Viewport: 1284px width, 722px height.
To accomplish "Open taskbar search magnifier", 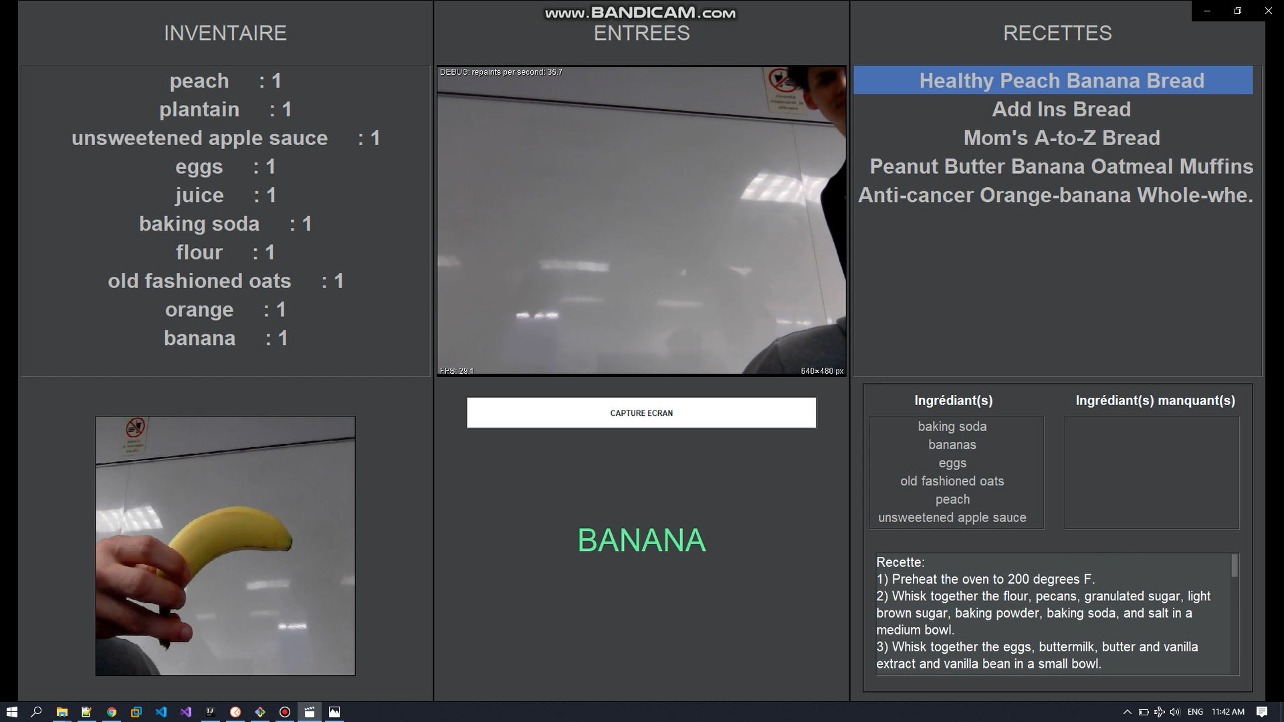I will (37, 712).
